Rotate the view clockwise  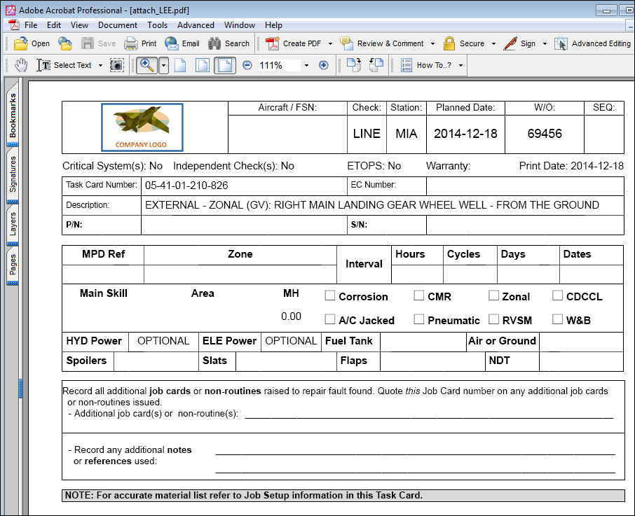[354, 65]
